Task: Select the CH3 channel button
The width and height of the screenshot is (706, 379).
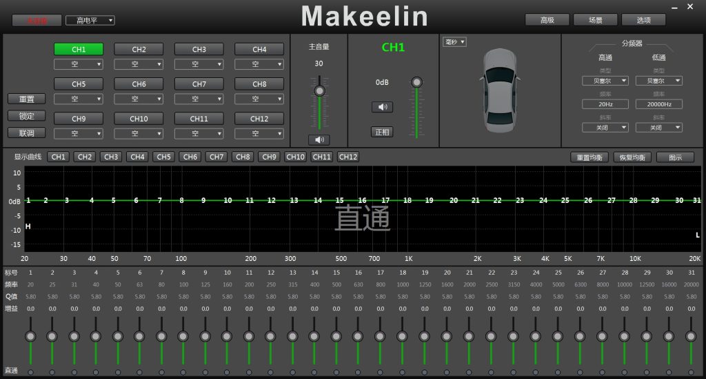Action: pos(199,49)
